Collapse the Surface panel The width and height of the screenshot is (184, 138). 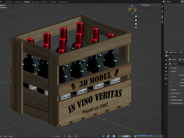[x=174, y=71]
